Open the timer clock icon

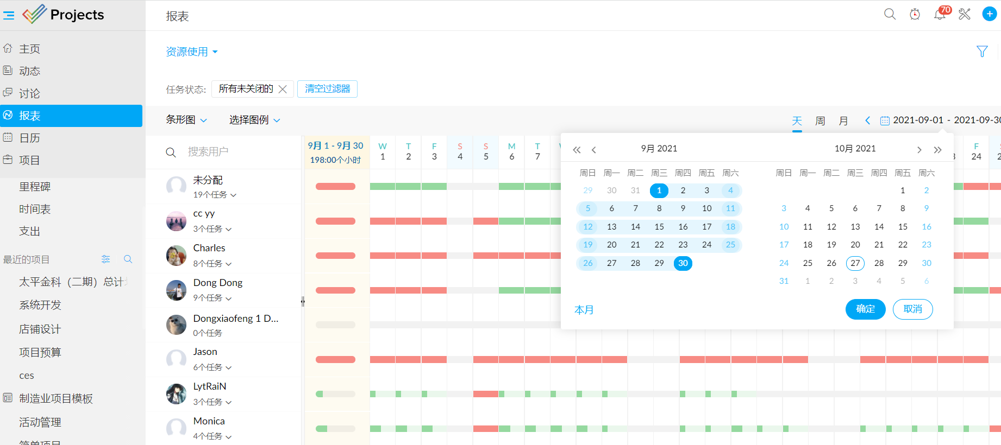915,14
